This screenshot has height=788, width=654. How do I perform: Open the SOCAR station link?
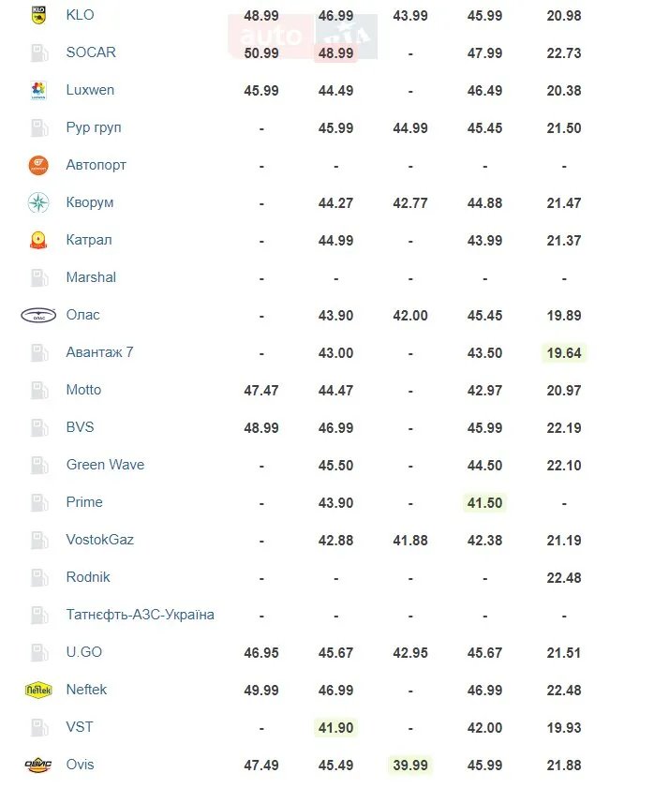(x=91, y=52)
